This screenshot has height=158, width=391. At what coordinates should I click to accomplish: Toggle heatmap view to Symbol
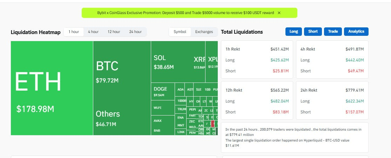(x=180, y=32)
